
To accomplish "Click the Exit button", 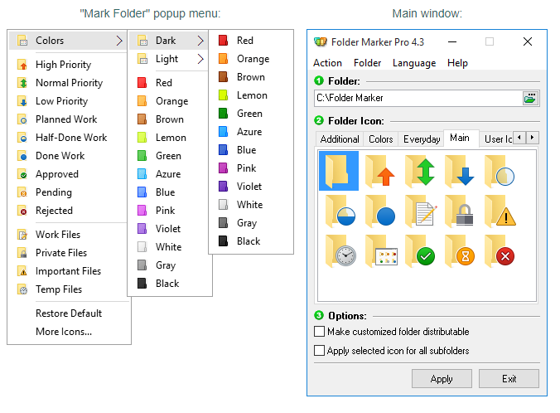I will click(509, 379).
